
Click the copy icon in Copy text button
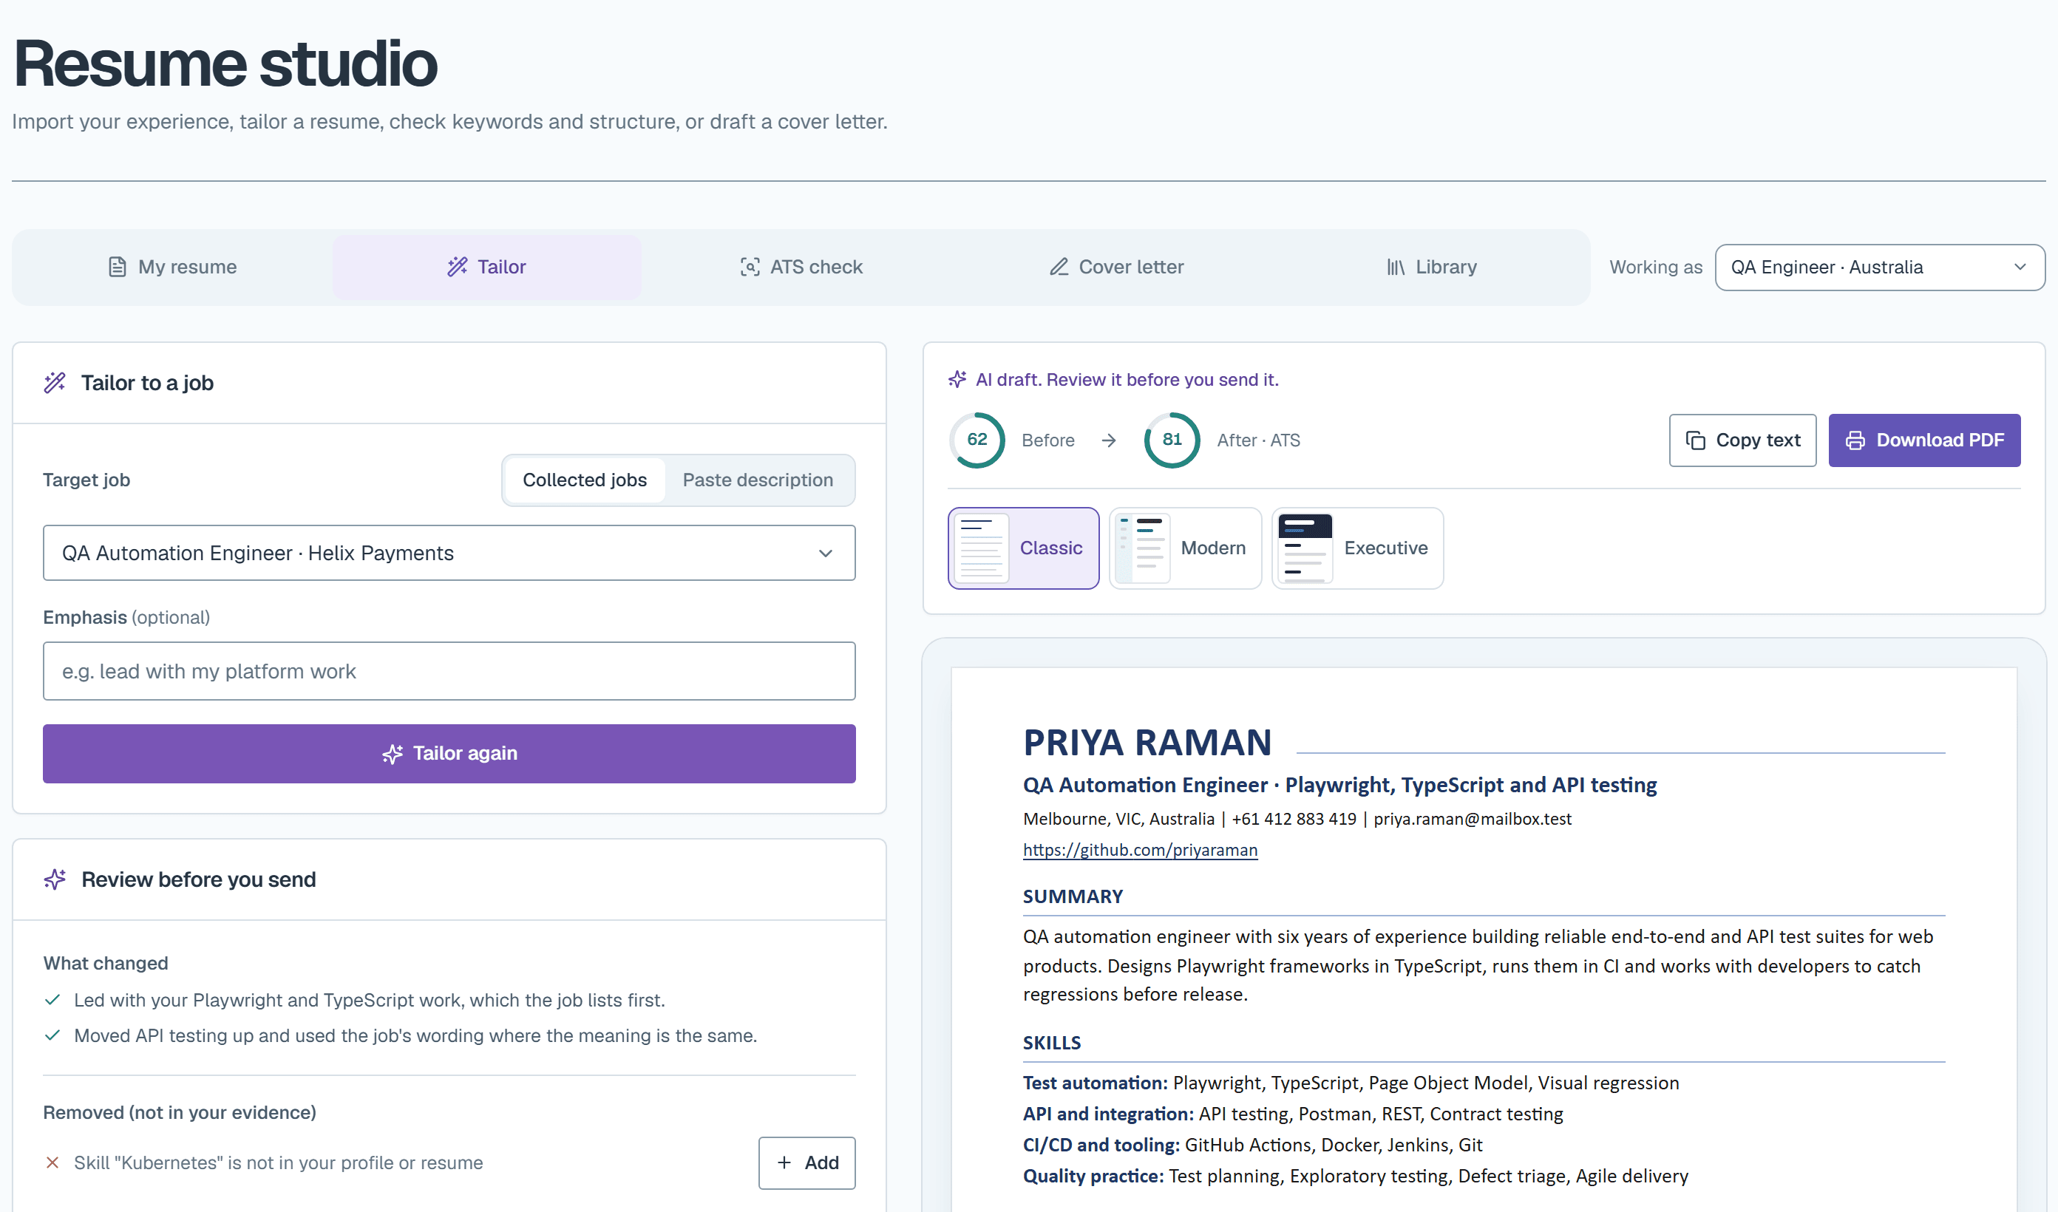1695,440
